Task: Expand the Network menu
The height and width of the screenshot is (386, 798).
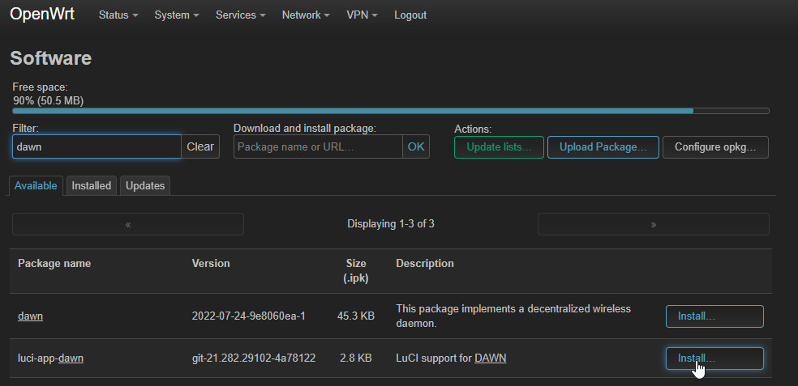Action: (x=306, y=15)
